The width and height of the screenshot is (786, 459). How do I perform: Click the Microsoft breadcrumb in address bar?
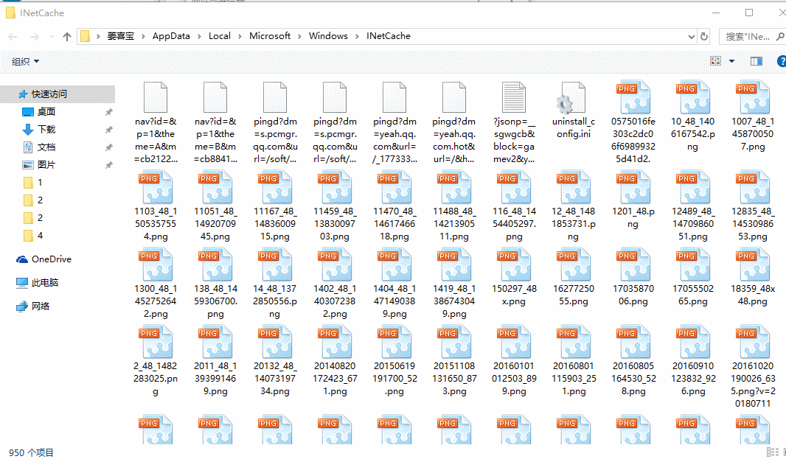(270, 36)
